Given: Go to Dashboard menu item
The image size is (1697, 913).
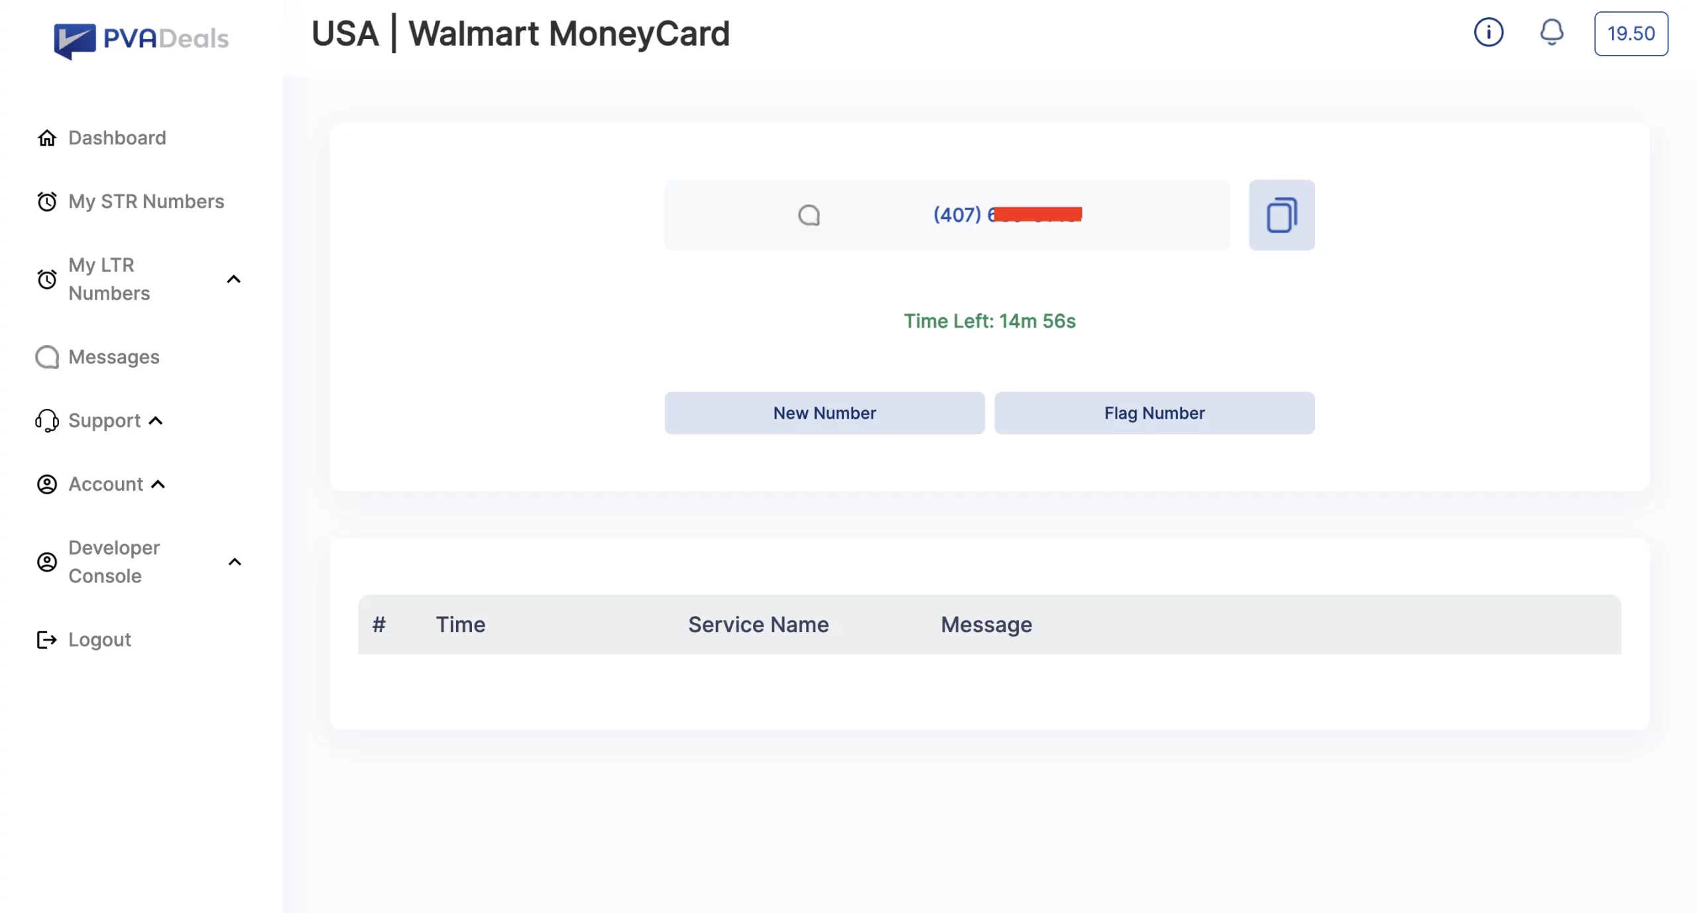Looking at the screenshot, I should [117, 138].
